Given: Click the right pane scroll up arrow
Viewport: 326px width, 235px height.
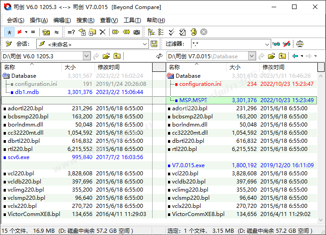Looking at the screenshot, I should [321, 76].
